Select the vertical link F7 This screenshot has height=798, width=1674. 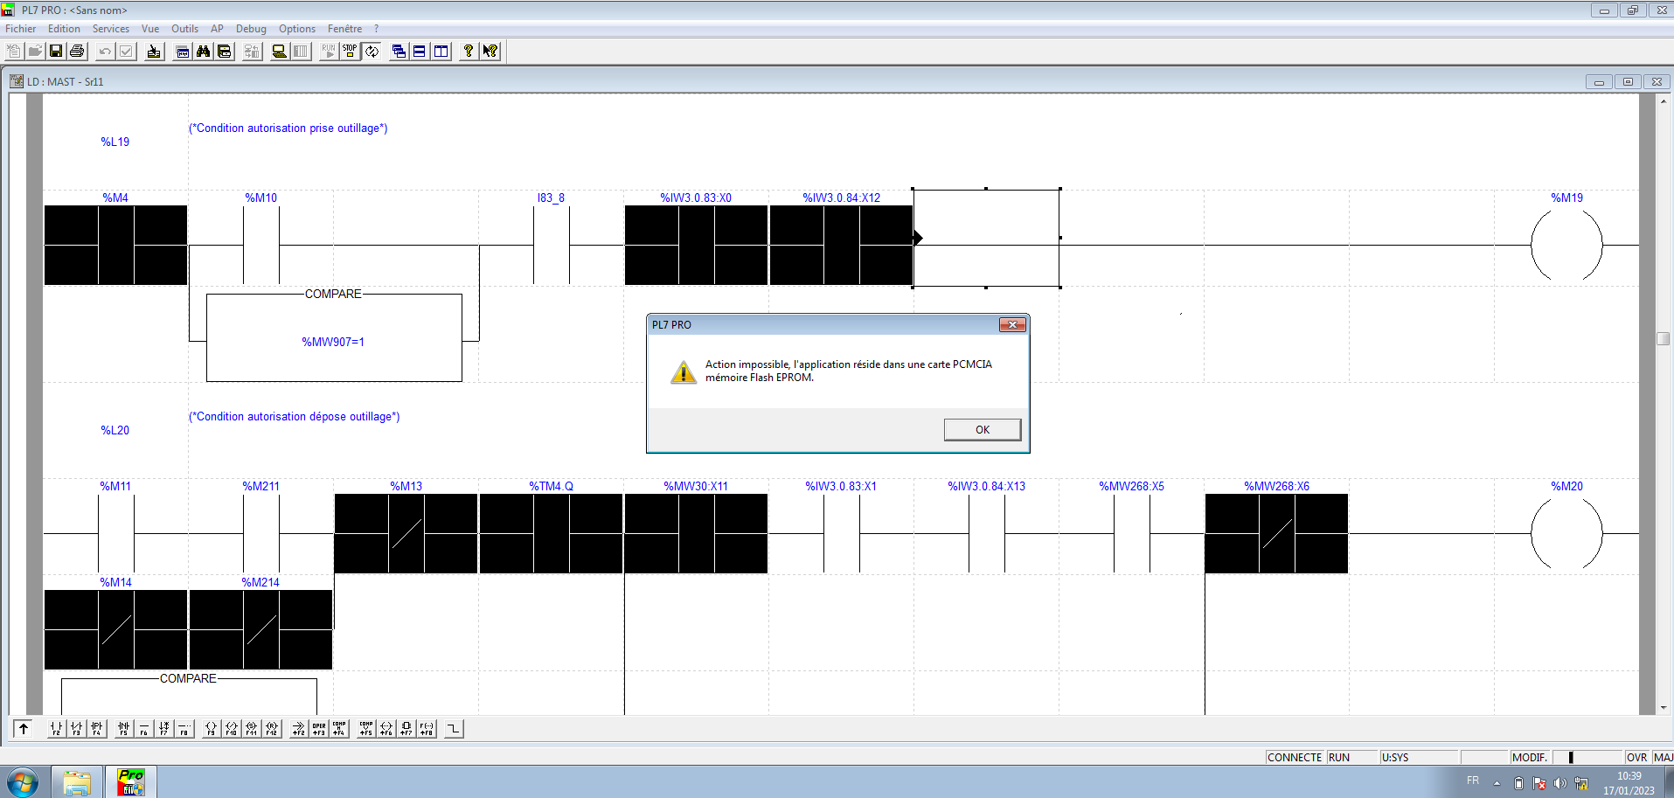click(164, 728)
